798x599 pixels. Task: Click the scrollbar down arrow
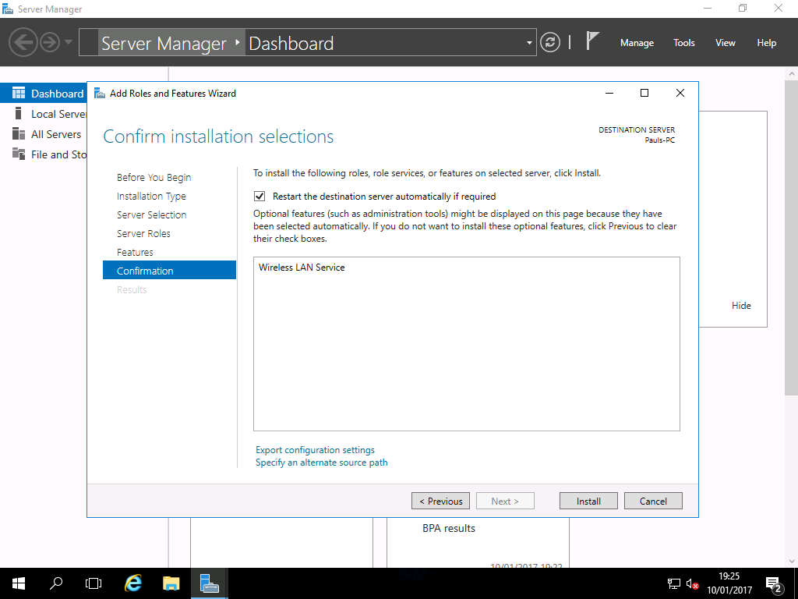click(791, 562)
